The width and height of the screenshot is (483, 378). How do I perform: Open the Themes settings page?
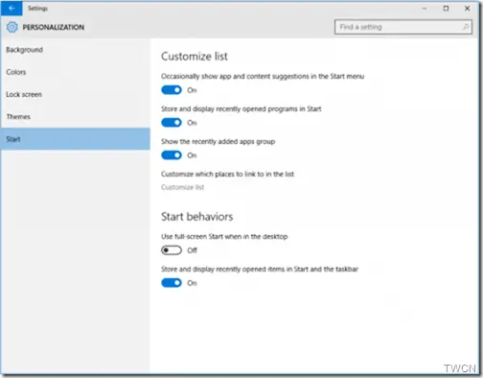pyautogui.click(x=75, y=117)
